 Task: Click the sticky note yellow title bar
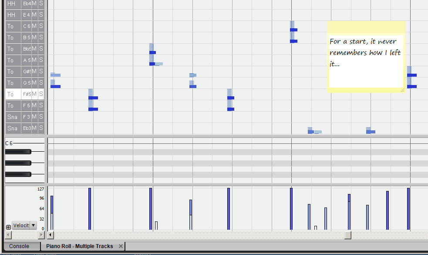pyautogui.click(x=366, y=27)
